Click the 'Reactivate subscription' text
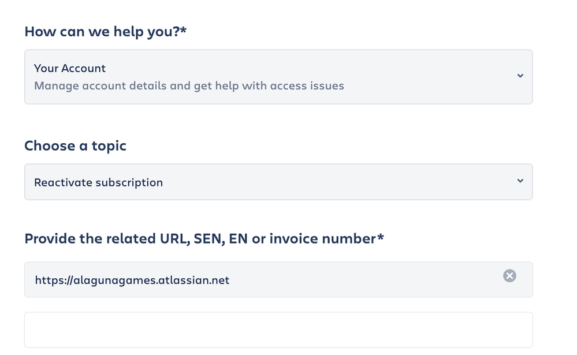 click(99, 182)
